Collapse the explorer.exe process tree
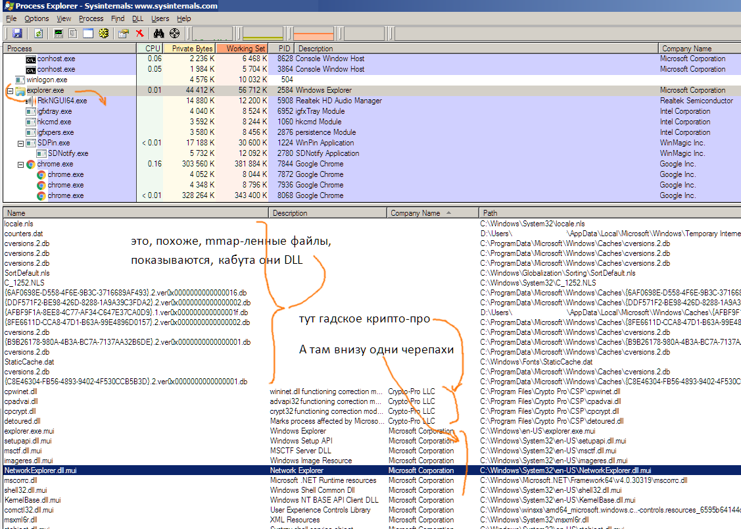Image resolution: width=741 pixels, height=529 pixels. (x=10, y=90)
